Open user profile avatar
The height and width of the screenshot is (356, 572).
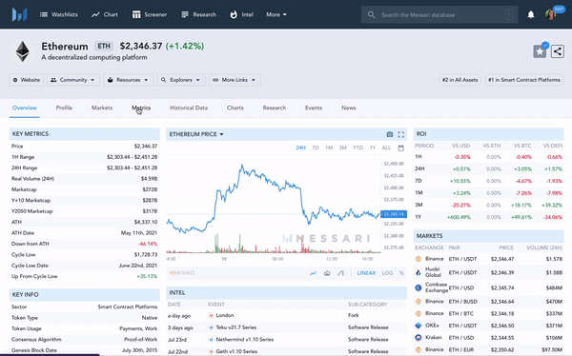551,14
